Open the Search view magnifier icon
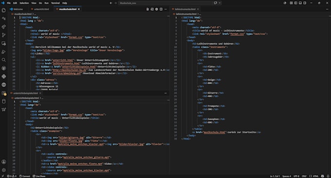Image resolution: width=331 pixels, height=178 pixels. pyautogui.click(x=3, y=60)
